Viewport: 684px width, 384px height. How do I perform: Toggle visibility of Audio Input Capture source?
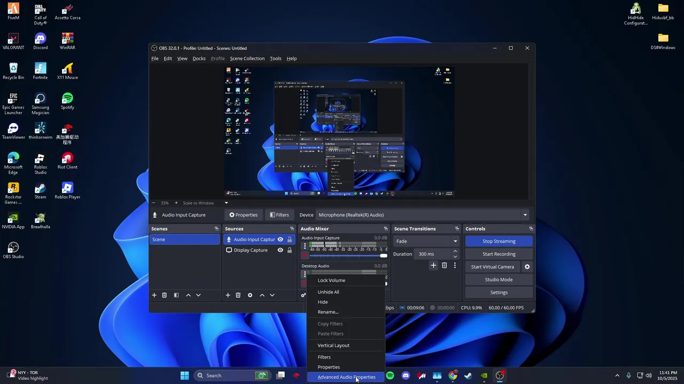280,239
